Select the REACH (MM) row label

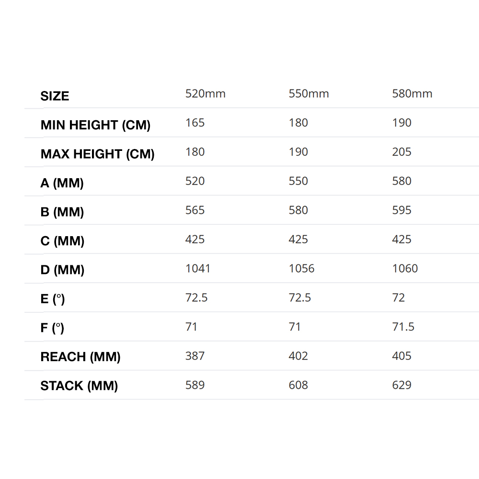pos(80,357)
